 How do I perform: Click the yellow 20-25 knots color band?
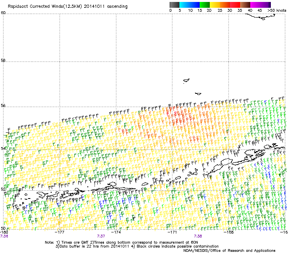click(215, 5)
